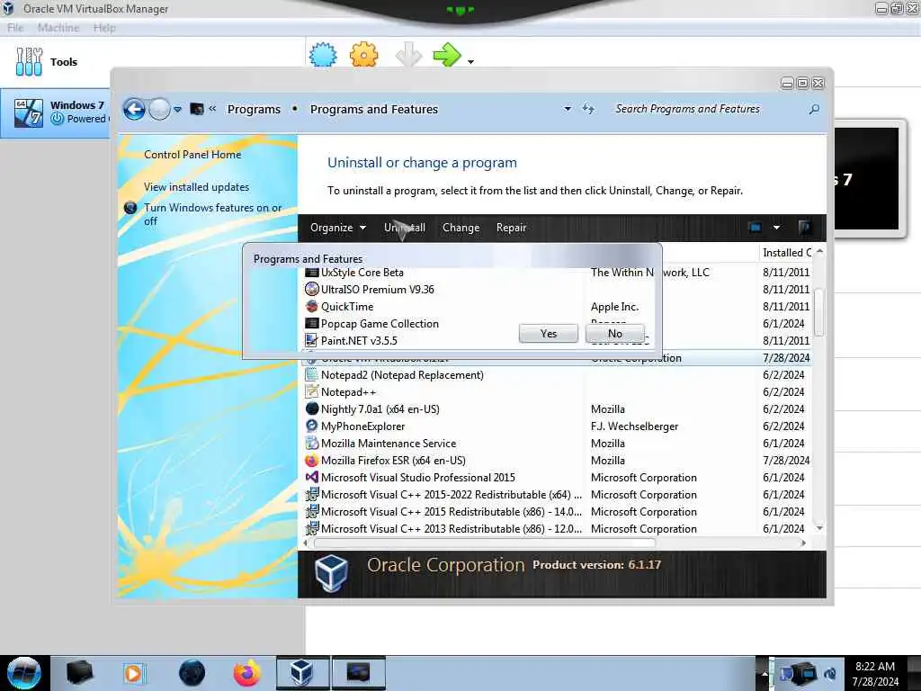921x691 pixels.
Task: Click the vertical scrollbar up arrow
Action: pos(819,252)
